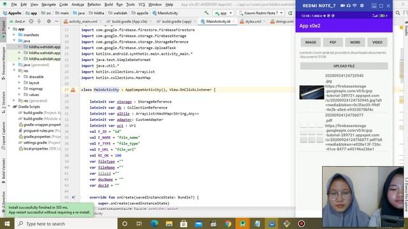Click the Collapse All icon in Project panel
The height and width of the screenshot is (229, 408).
(x=39, y=21)
